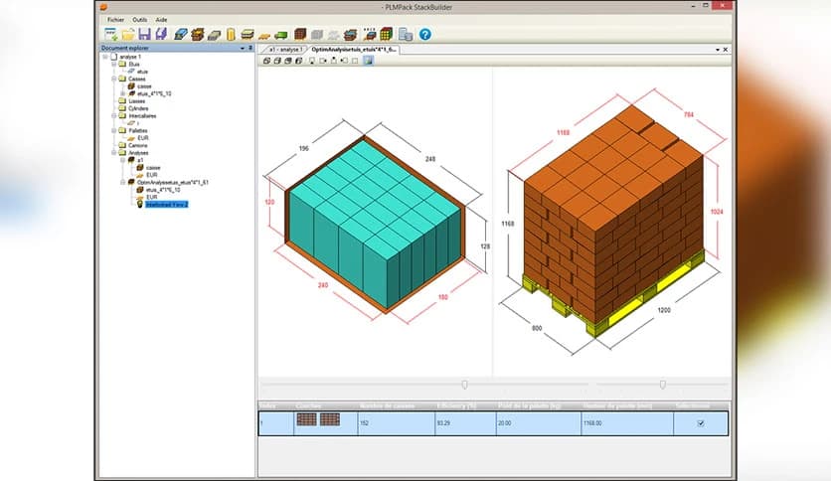Collapse the root analyse 1 node
Viewport: 831px width, 481px height.
[x=104, y=57]
